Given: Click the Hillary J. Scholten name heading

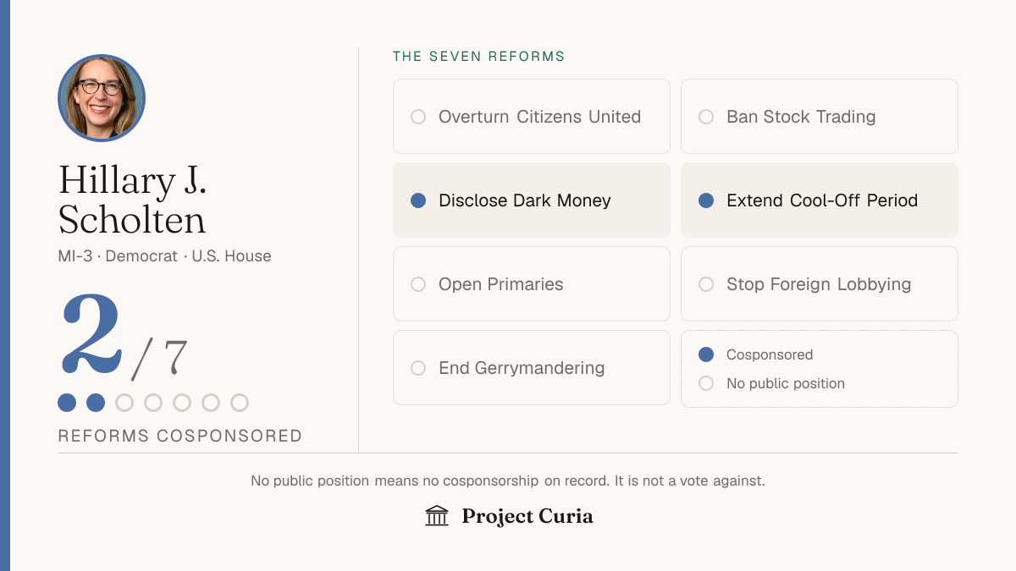Looking at the screenshot, I should point(133,200).
